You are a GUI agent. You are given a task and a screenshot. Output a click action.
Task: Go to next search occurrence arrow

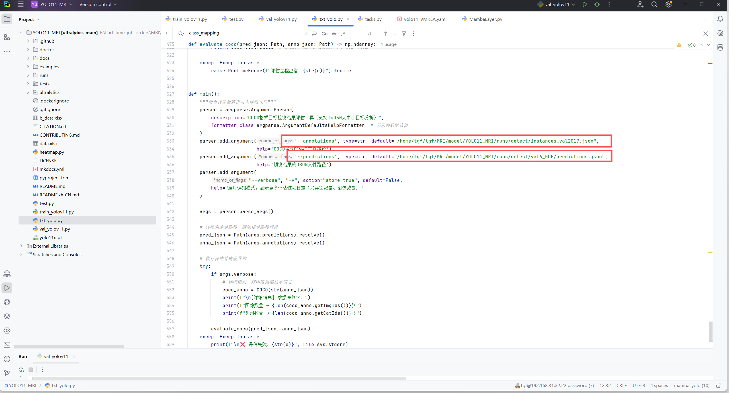pos(395,34)
